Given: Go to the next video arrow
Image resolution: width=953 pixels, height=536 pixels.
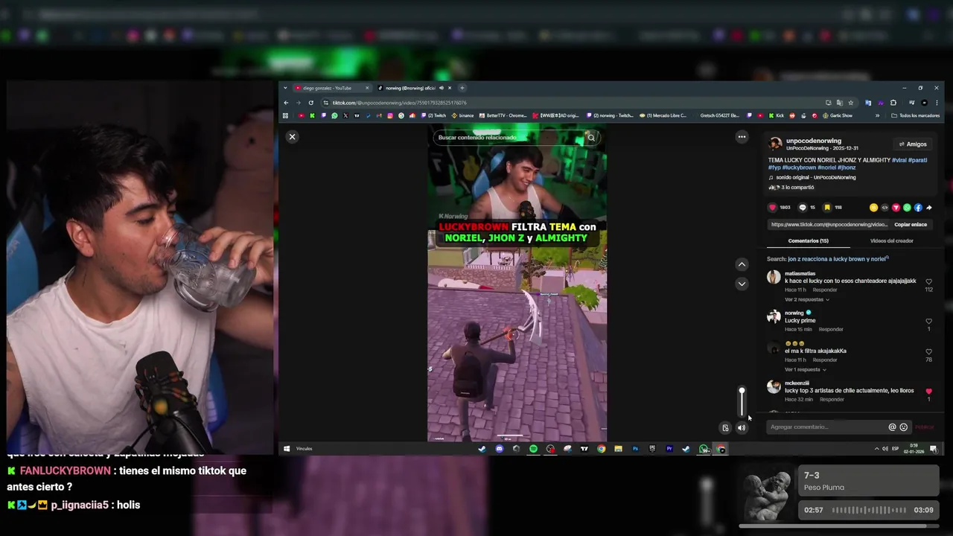Looking at the screenshot, I should (x=742, y=284).
